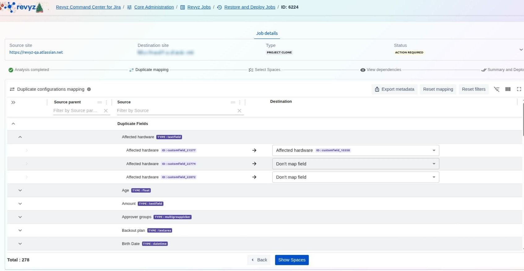The width and height of the screenshot is (524, 271).
Task: Click info icon beside Duplicate configurations mapping
Action: pyautogui.click(x=89, y=89)
